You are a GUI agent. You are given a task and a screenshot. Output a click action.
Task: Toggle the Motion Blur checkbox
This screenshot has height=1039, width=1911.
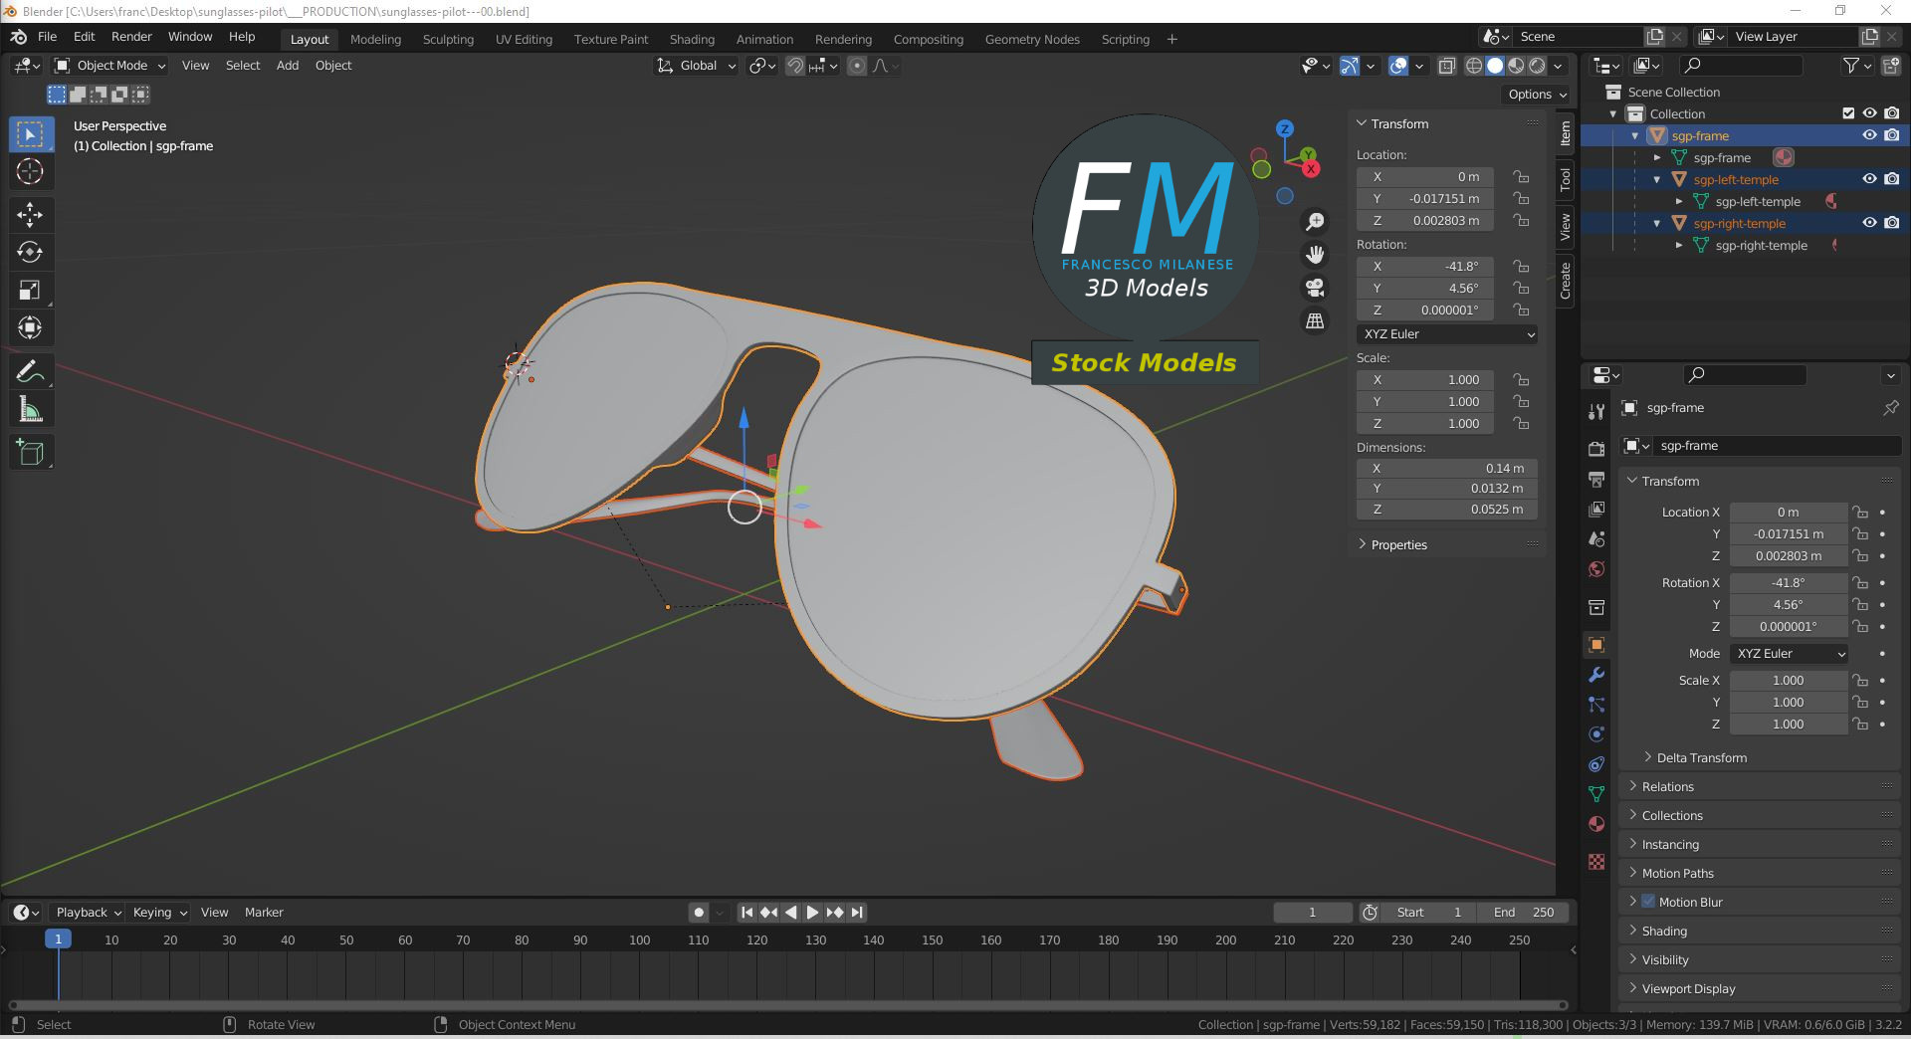click(x=1648, y=902)
